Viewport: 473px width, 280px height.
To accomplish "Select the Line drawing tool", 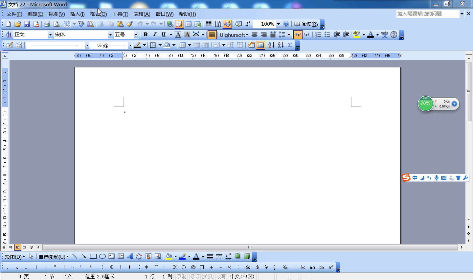I will click(75, 256).
